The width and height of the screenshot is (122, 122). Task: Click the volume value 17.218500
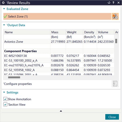(x=105, y=60)
